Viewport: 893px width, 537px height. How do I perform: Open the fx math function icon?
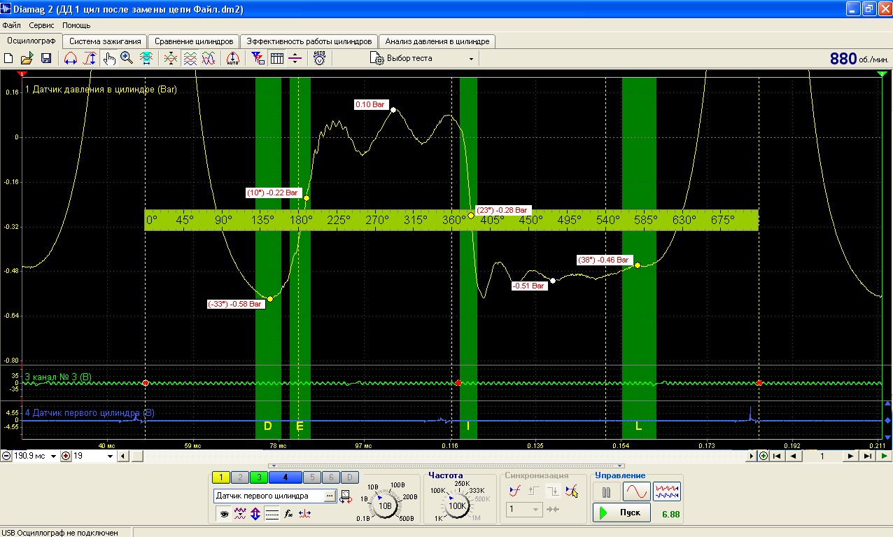point(288,514)
